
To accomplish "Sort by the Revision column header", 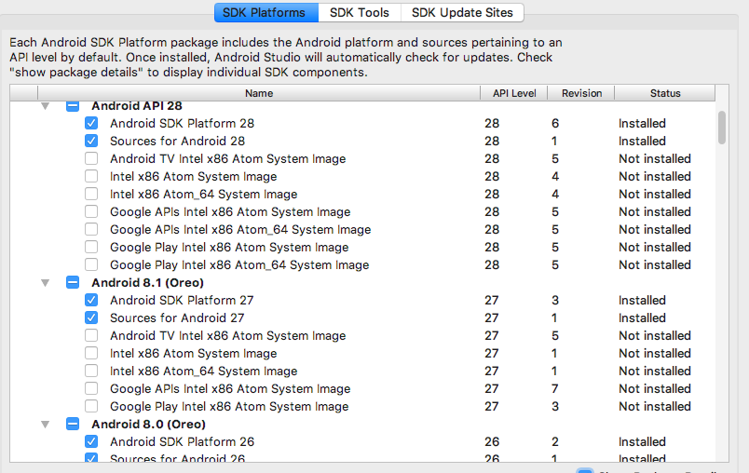I will 581,93.
